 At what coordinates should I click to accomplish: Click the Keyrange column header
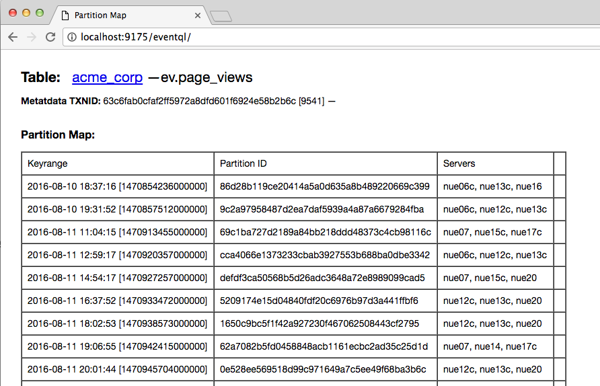tap(118, 163)
